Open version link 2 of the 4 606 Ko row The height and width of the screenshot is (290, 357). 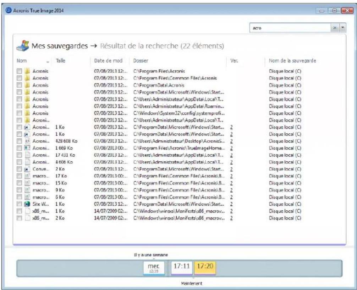231,162
